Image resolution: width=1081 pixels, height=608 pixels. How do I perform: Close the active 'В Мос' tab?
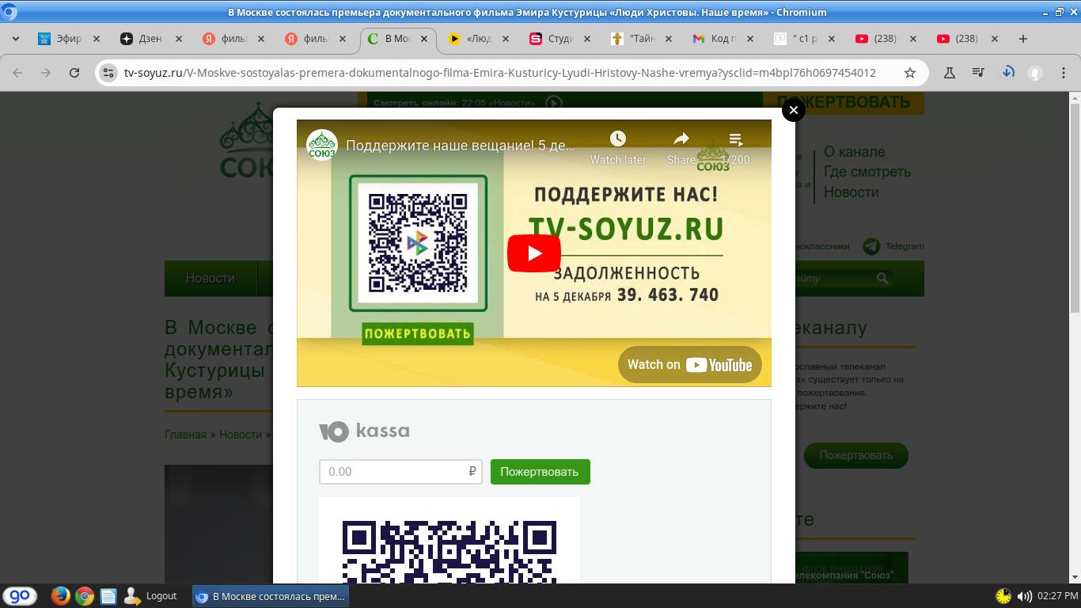424,39
